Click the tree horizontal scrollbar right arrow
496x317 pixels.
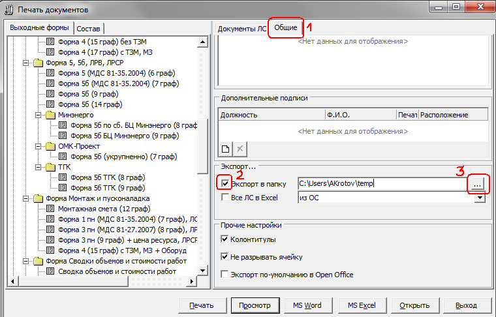[x=192, y=281]
